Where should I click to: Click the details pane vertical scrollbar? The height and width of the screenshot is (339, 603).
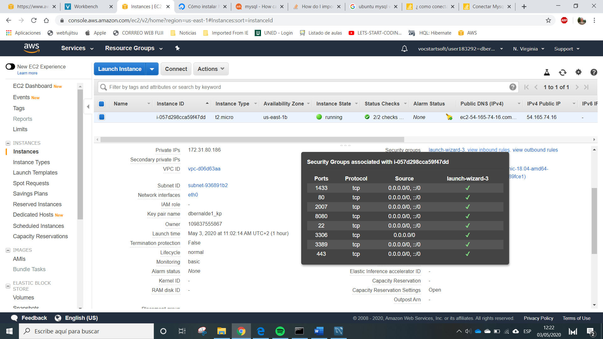click(x=594, y=221)
